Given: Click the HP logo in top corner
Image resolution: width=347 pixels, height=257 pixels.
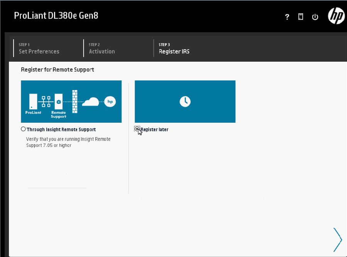Looking at the screenshot, I should pyautogui.click(x=336, y=16).
